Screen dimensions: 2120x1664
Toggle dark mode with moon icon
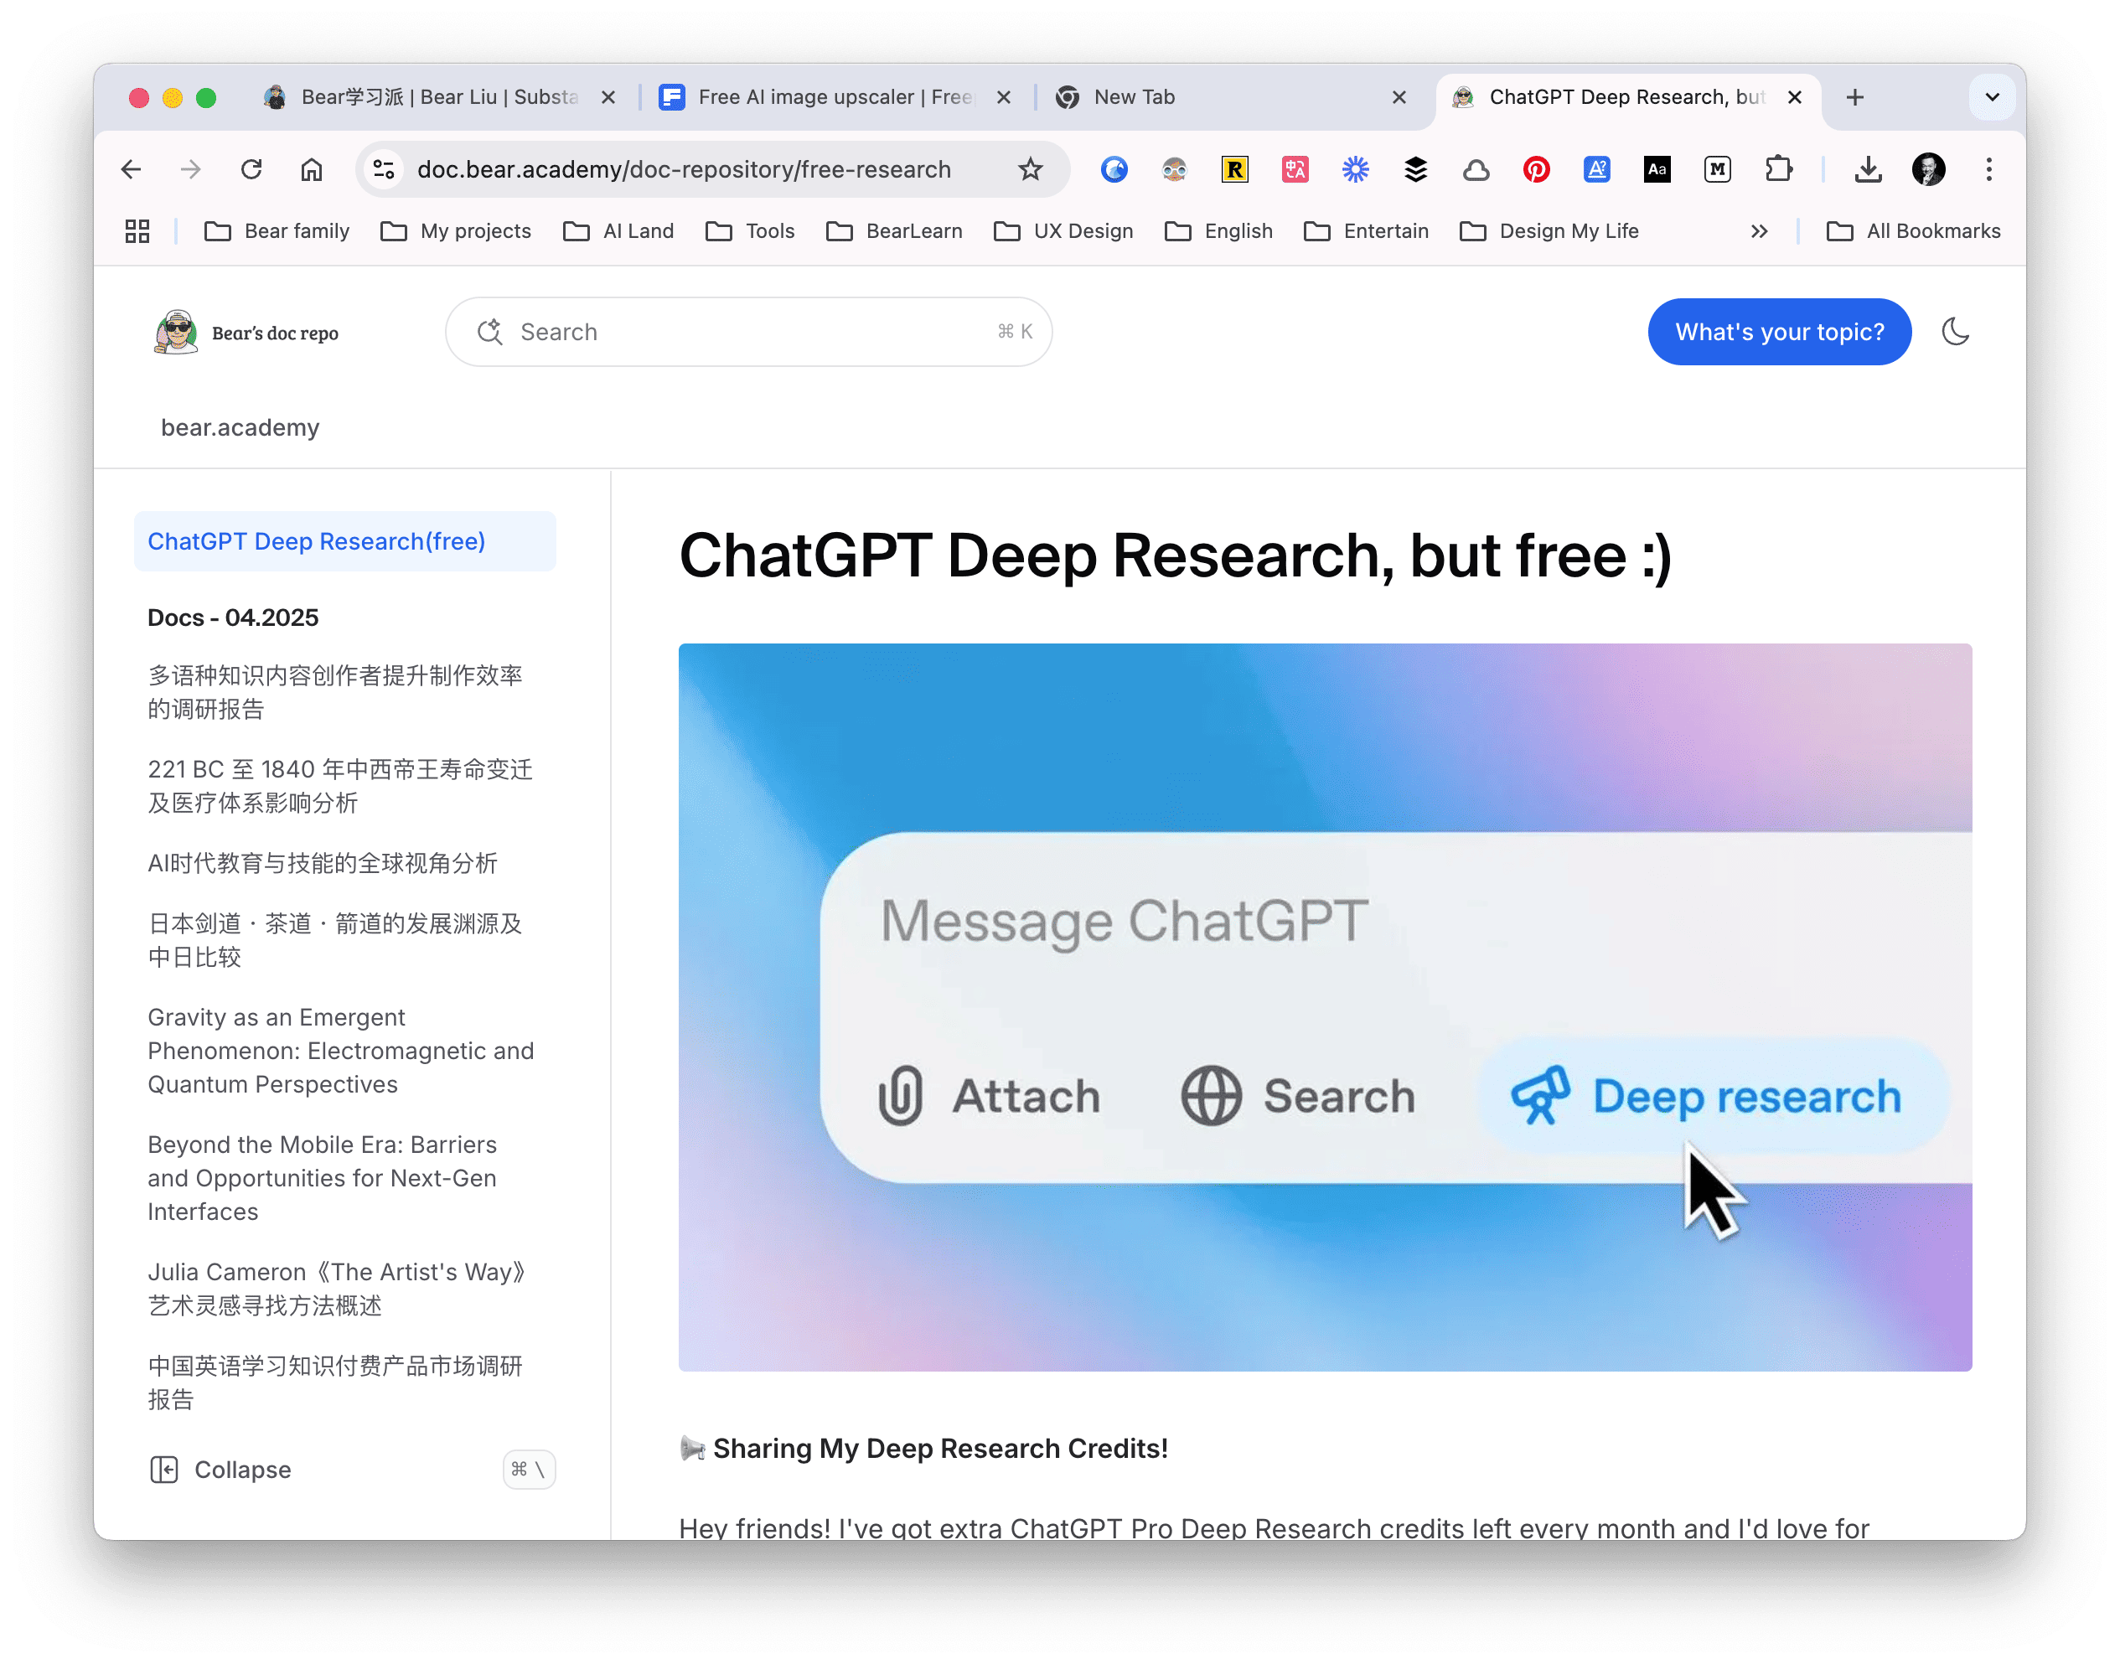(x=1956, y=333)
